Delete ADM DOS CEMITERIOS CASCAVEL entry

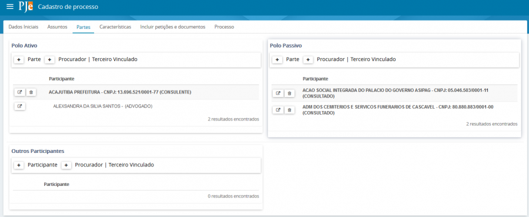coord(289,110)
